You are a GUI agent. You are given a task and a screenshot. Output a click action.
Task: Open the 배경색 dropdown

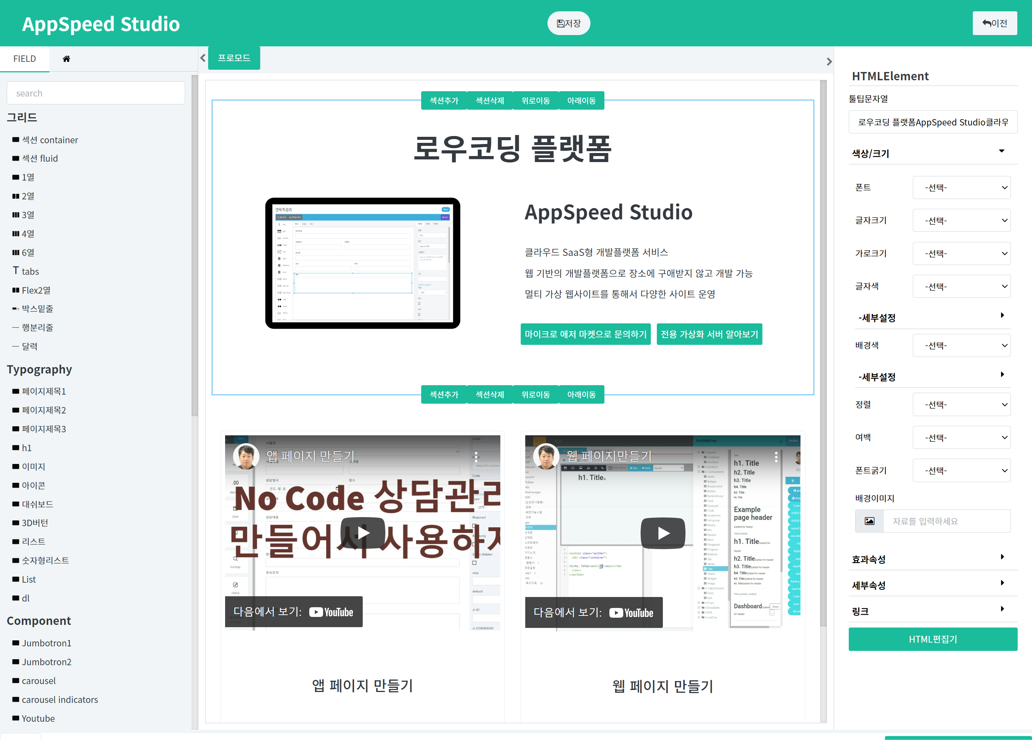click(x=961, y=345)
